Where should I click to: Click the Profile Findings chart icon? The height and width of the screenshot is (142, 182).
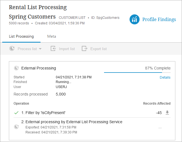point(135,19)
